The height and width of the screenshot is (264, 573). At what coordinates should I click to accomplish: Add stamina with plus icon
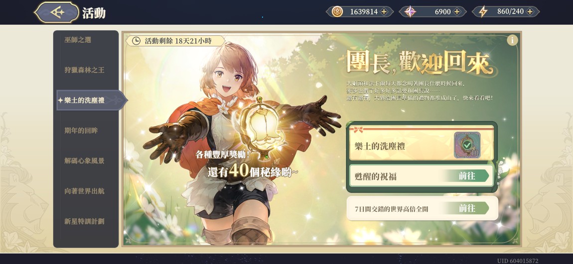point(530,11)
